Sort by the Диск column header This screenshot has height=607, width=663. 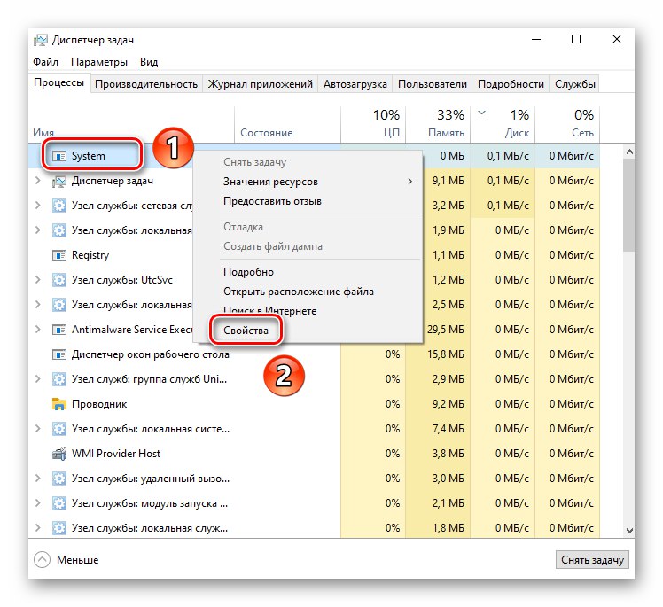point(503,124)
